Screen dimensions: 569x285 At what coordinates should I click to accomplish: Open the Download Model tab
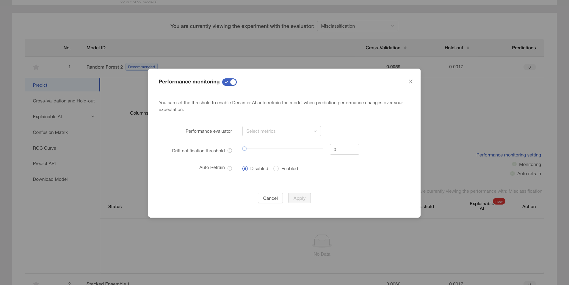[50, 179]
